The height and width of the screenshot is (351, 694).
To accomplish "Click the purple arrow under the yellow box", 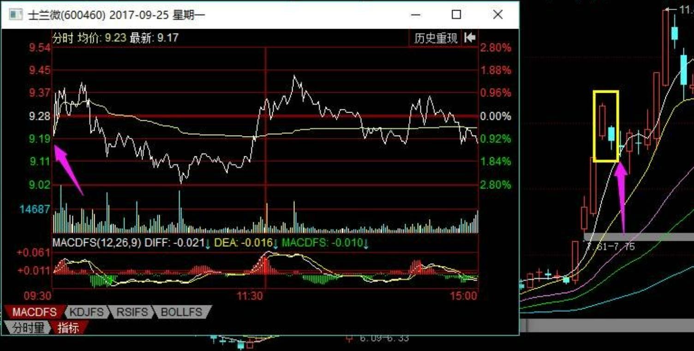I will point(622,194).
